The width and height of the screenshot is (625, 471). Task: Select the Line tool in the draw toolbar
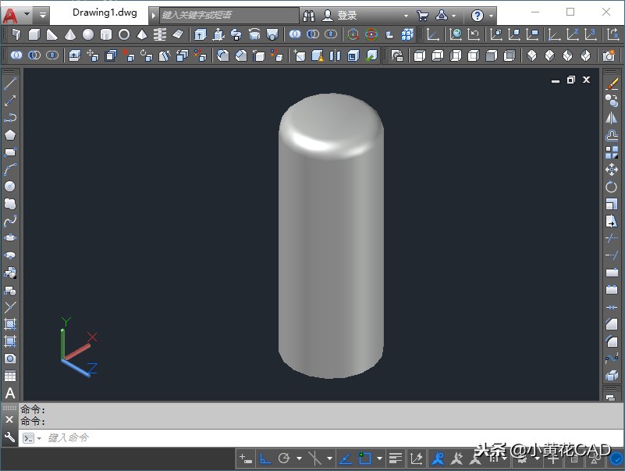click(10, 84)
